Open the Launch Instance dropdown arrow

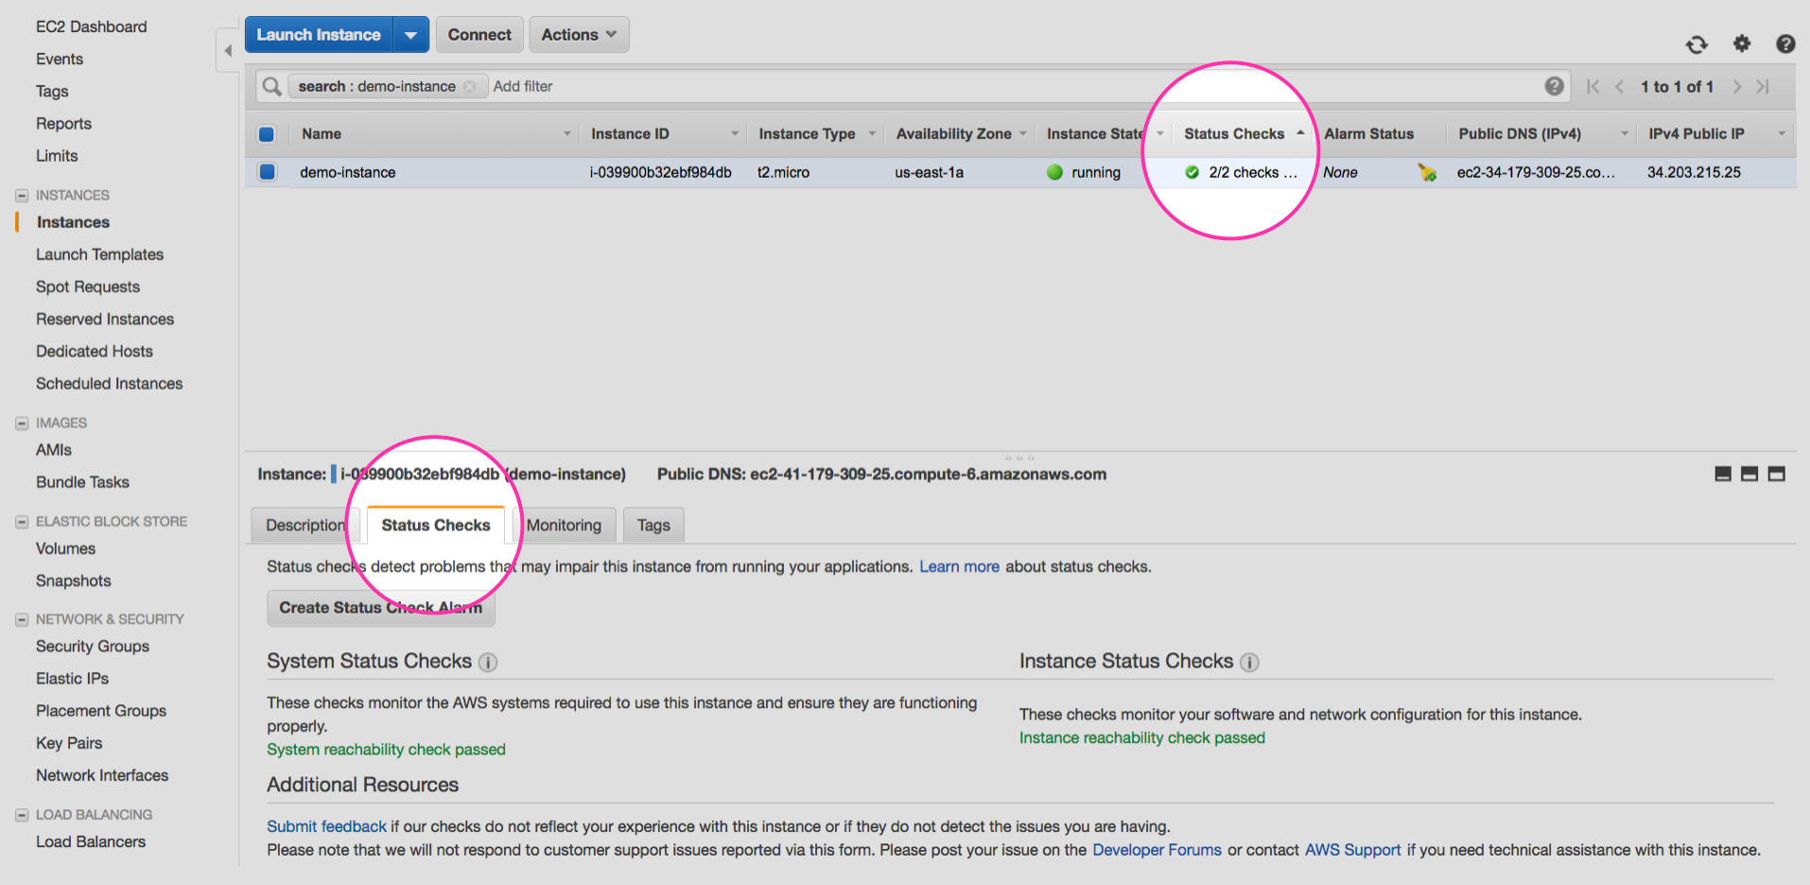[411, 34]
